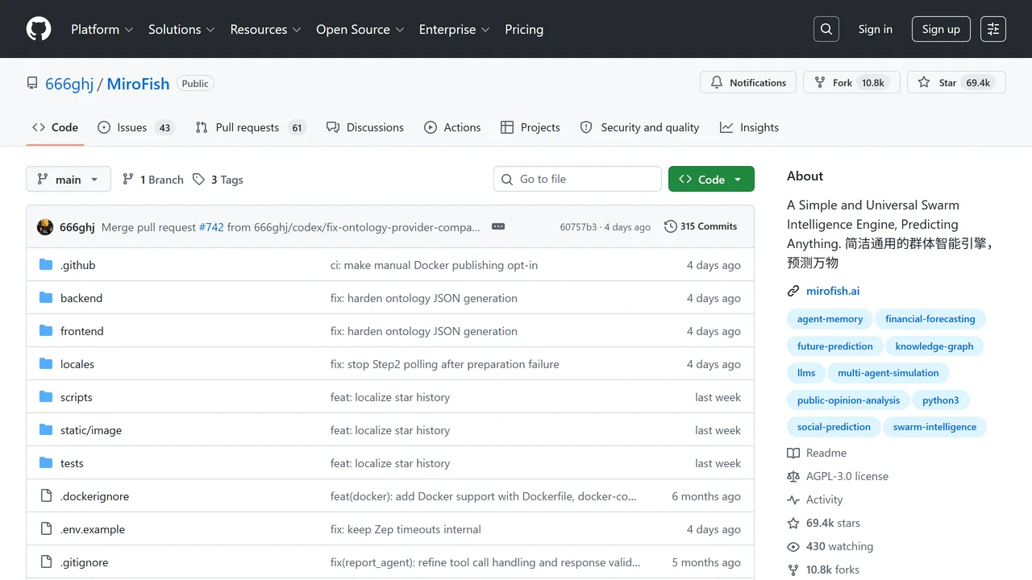The width and height of the screenshot is (1032, 580).
Task: Click the search magnifier button
Action: coord(826,29)
